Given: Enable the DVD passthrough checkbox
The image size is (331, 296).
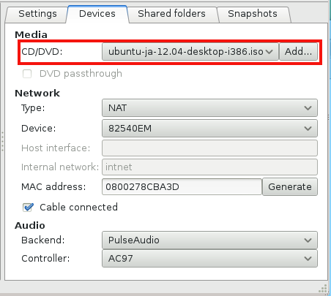Looking at the screenshot, I should click(x=27, y=74).
